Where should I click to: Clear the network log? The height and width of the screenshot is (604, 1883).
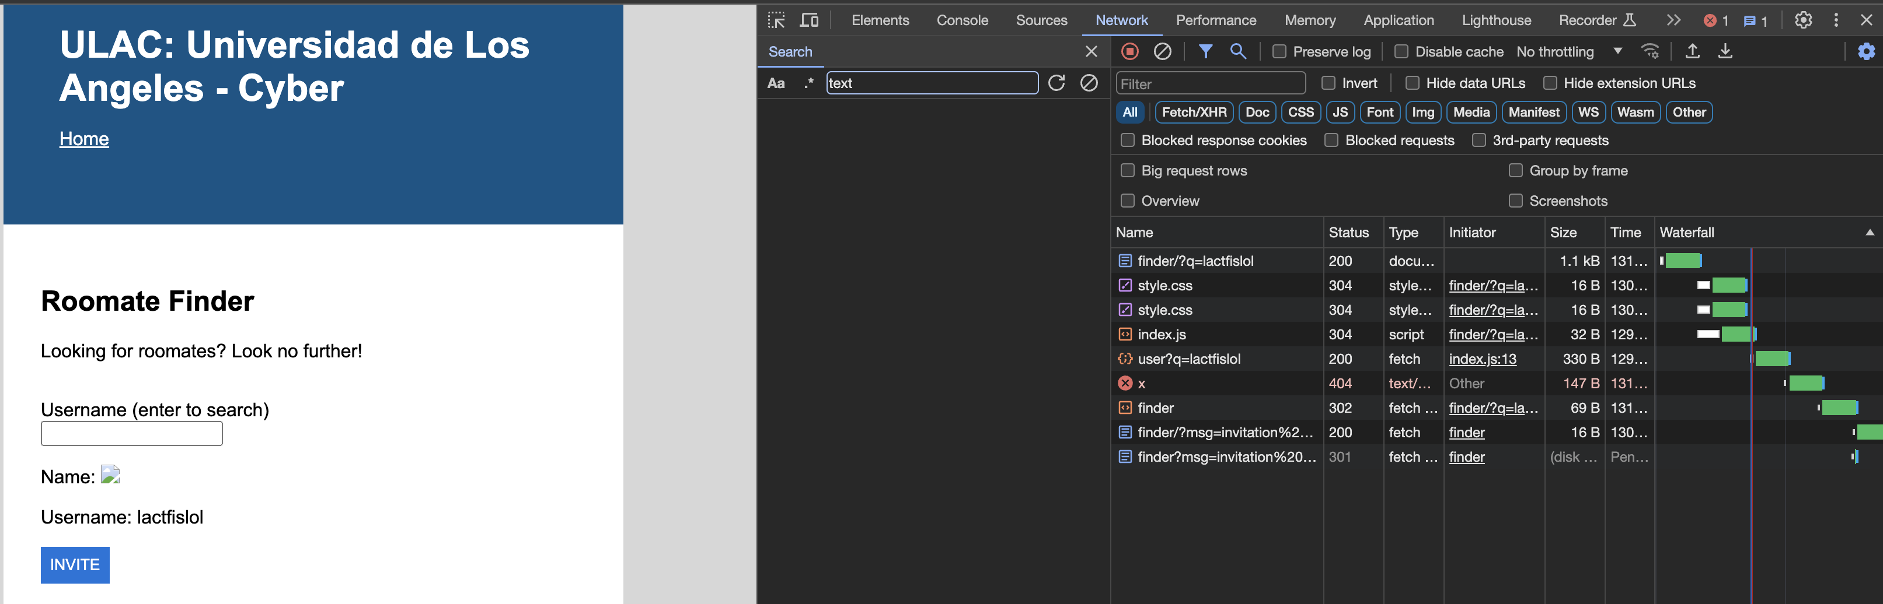tap(1162, 51)
